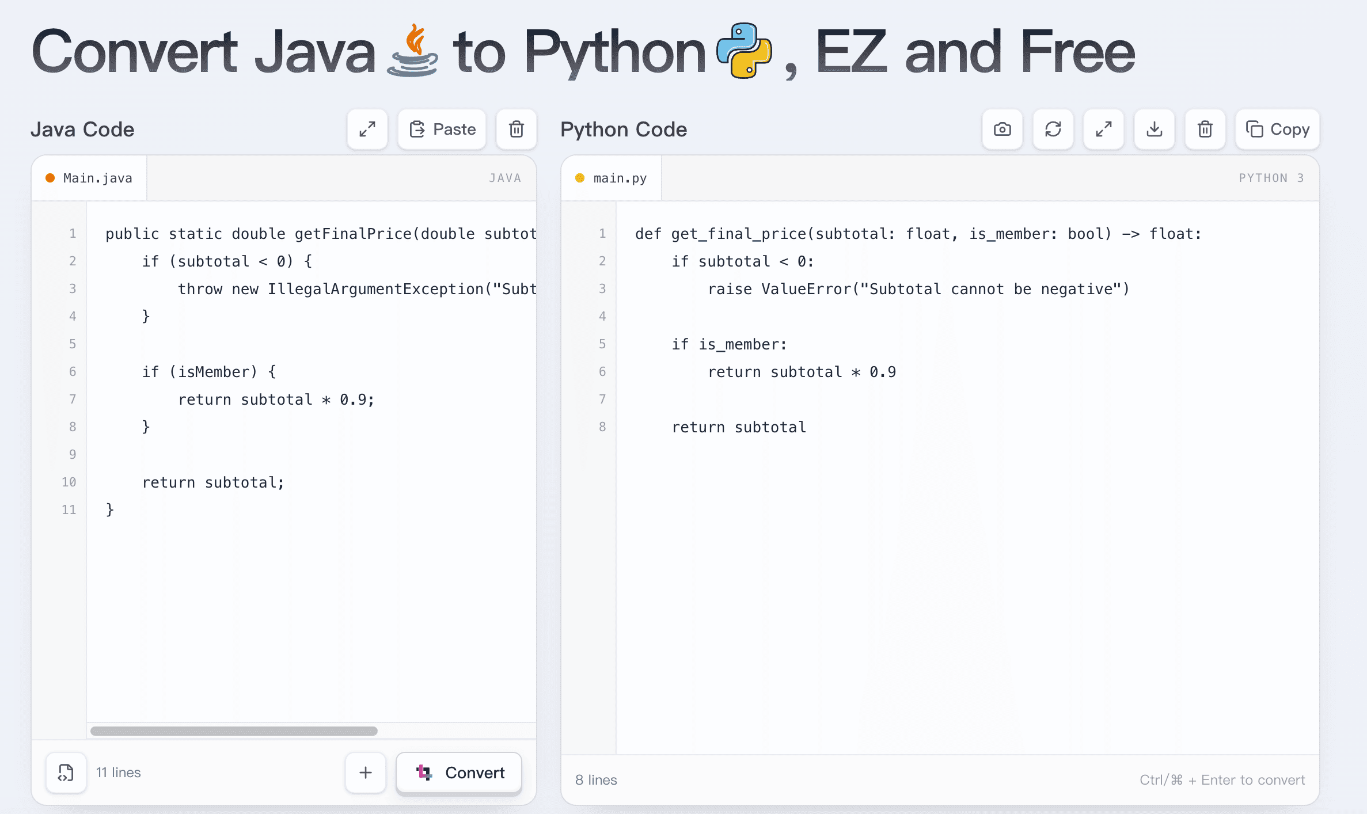Click 'Ctrl/⌘ + Enter to convert' hint

click(1222, 780)
